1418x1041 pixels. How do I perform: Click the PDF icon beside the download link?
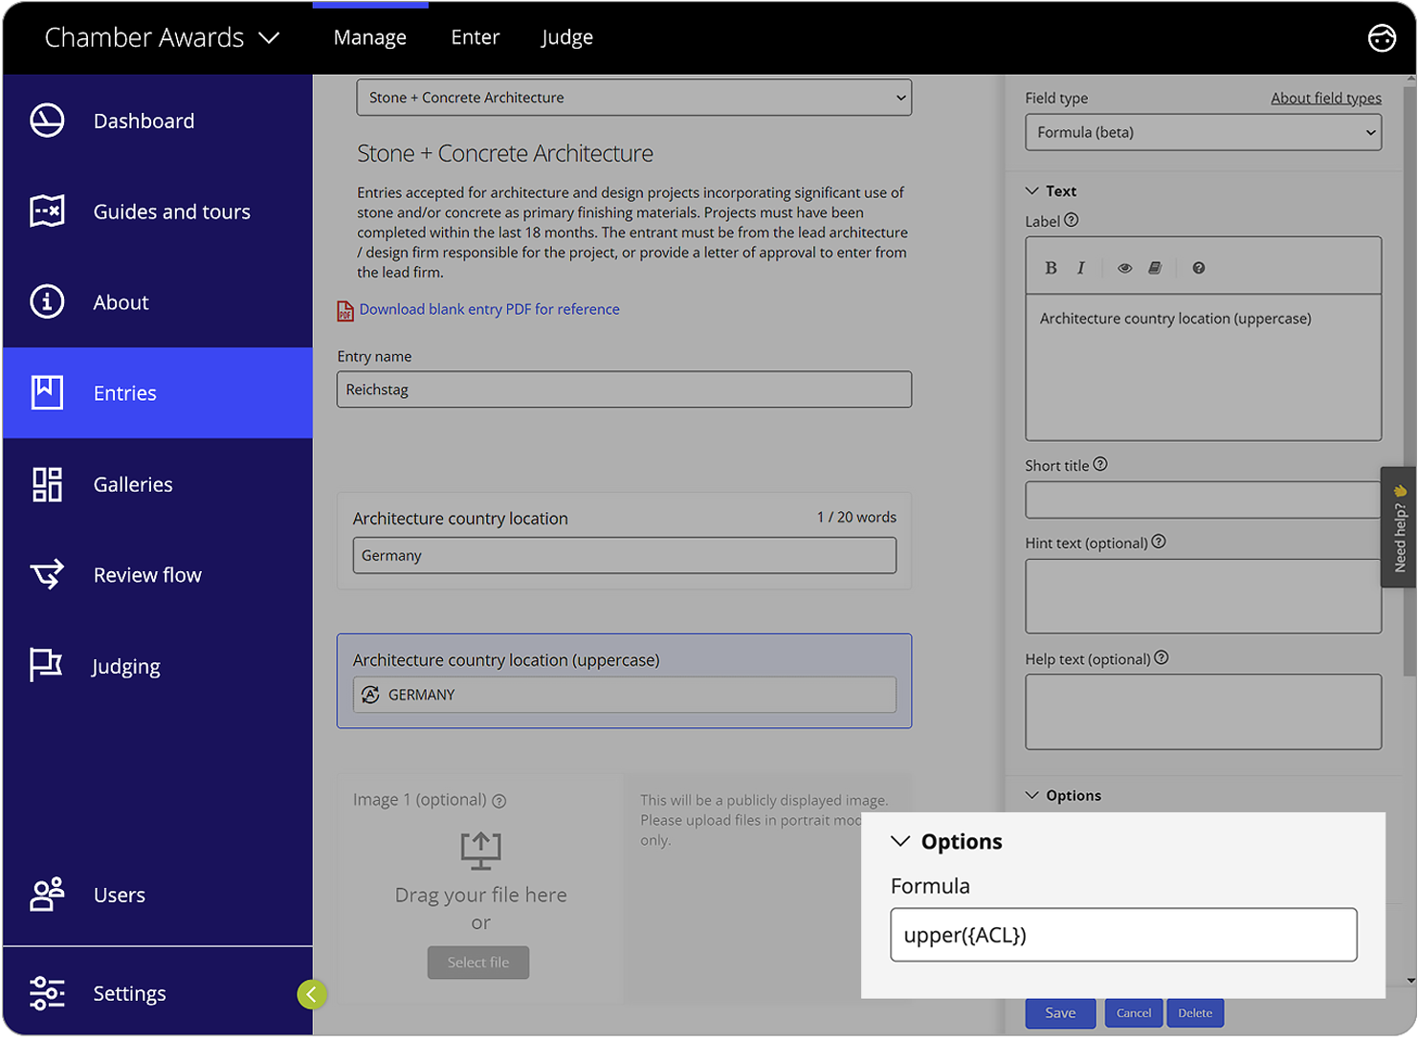click(x=344, y=311)
